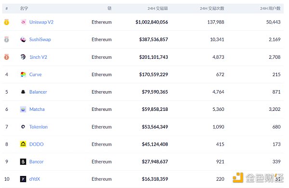Open the SushiSwap project link
Image resolution: width=289 pixels, height=188 pixels.
40,40
